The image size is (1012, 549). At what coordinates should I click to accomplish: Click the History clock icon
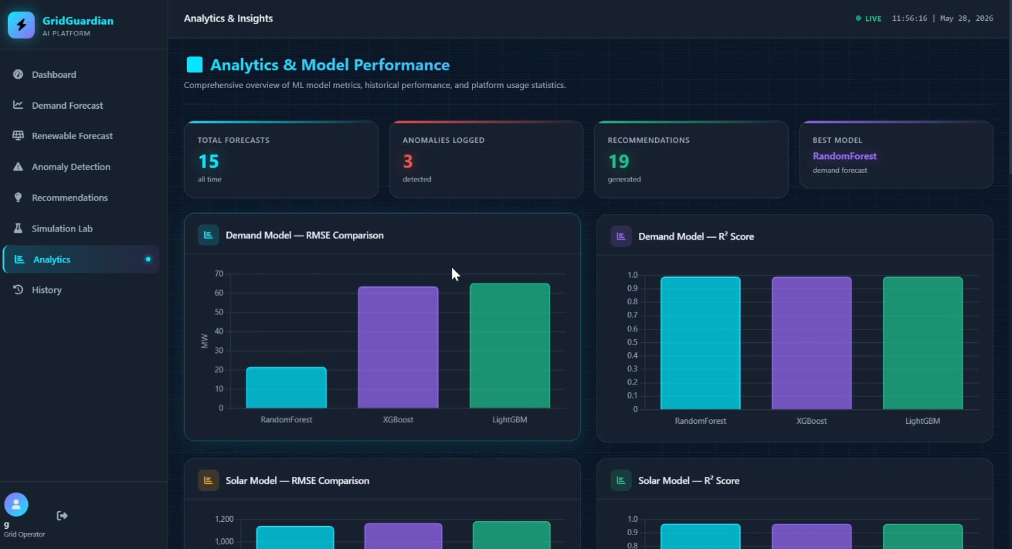coord(18,290)
